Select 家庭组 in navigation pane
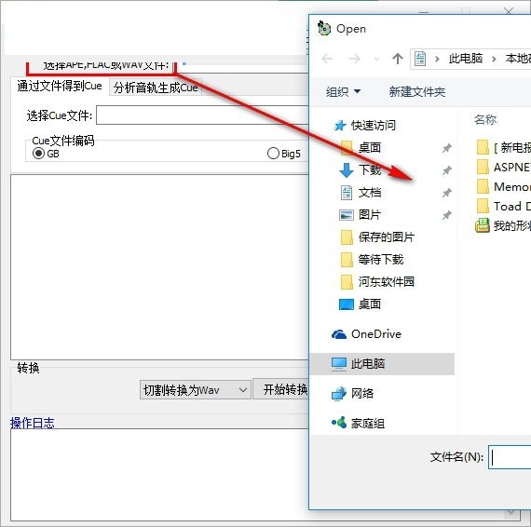 coord(358,423)
